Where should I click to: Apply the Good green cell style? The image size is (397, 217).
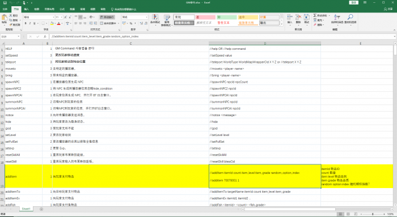tap(227, 17)
